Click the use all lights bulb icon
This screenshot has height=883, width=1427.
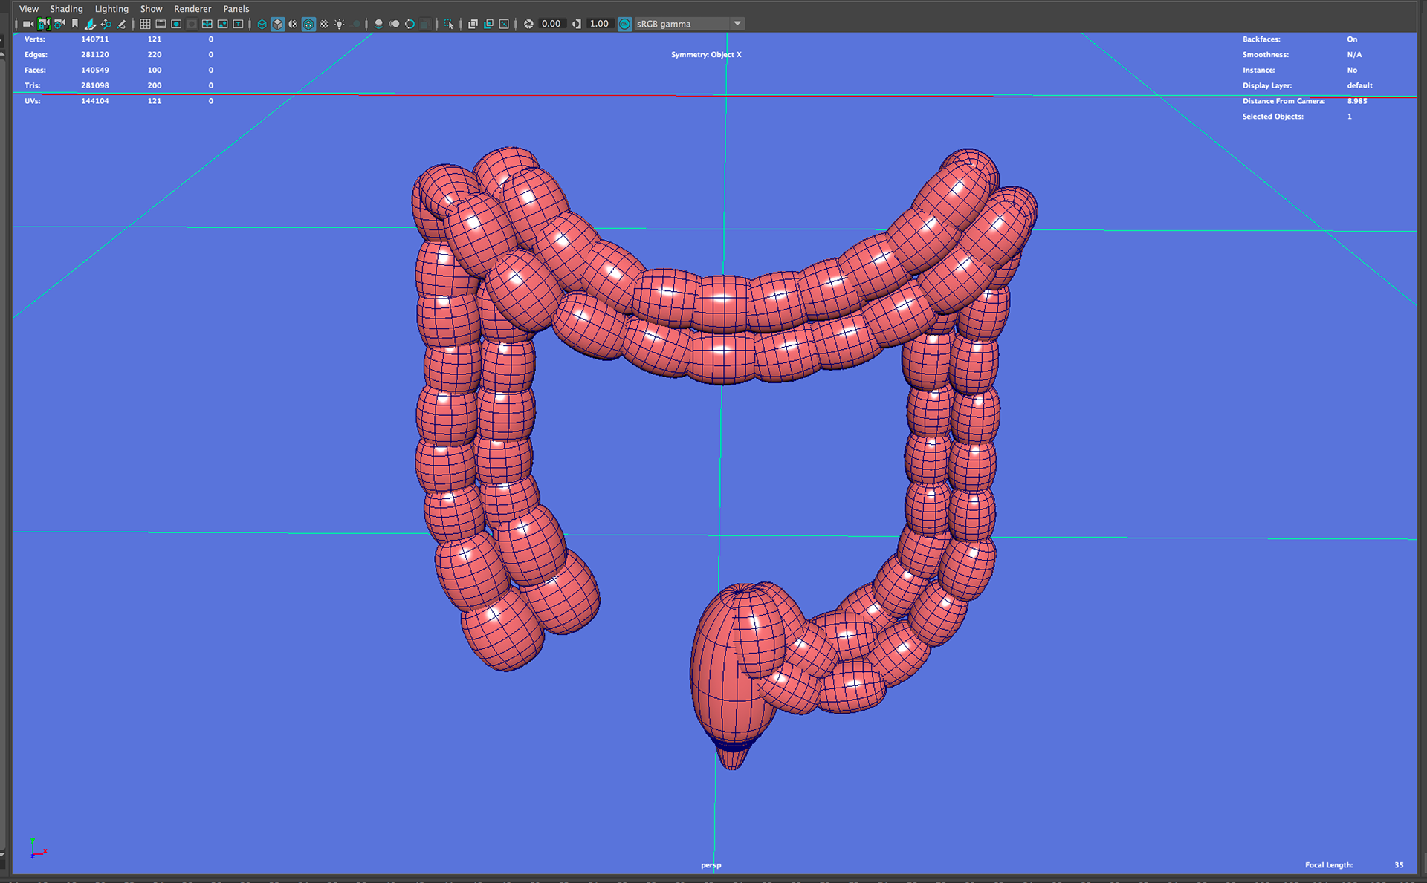point(340,24)
